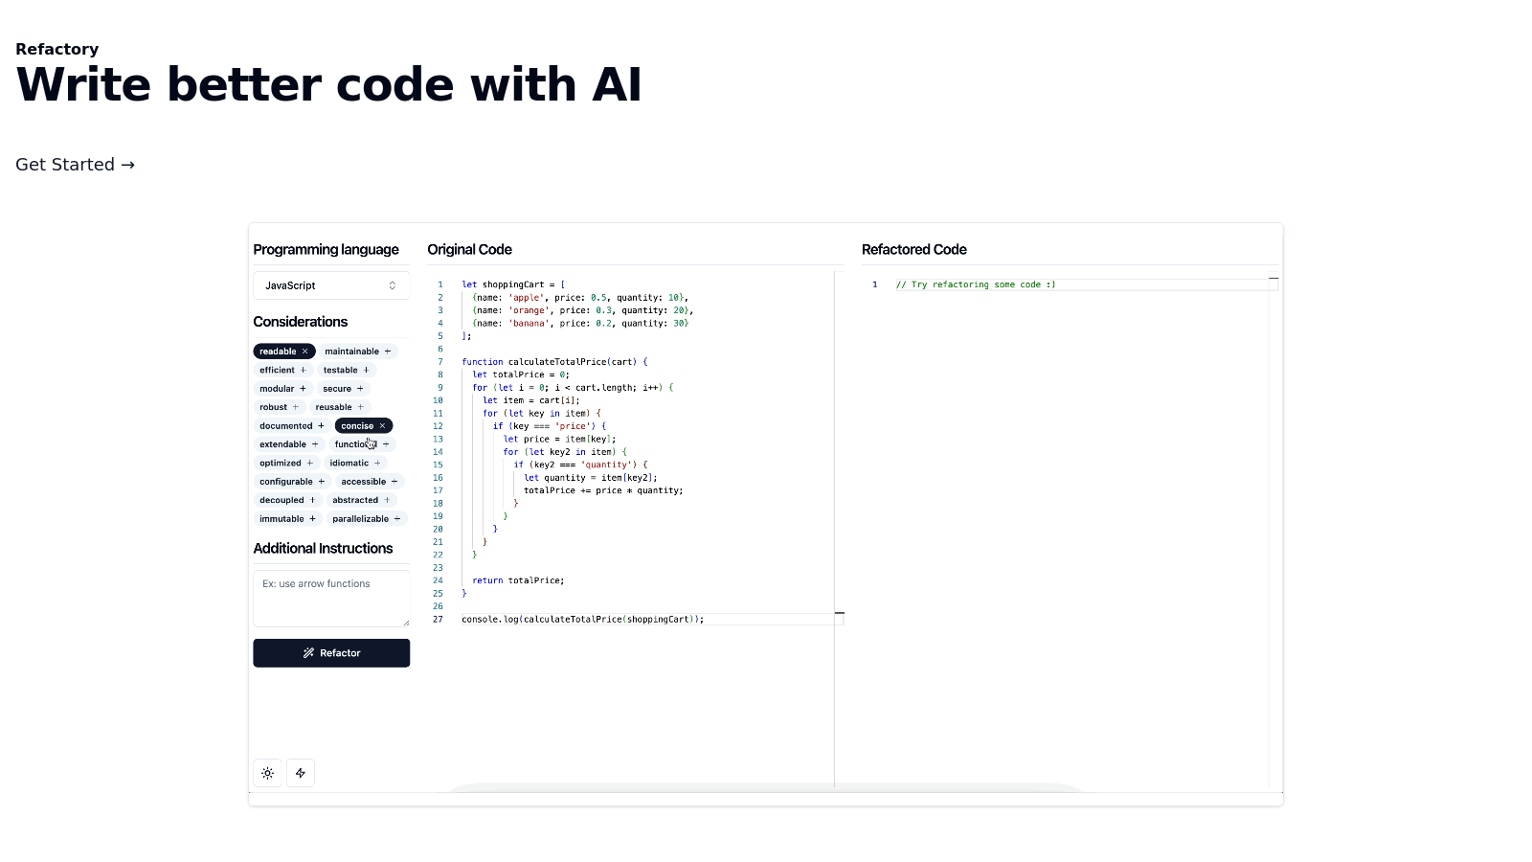
Task: Click the 'let quantity = item[key2];' line
Action: pos(591,477)
